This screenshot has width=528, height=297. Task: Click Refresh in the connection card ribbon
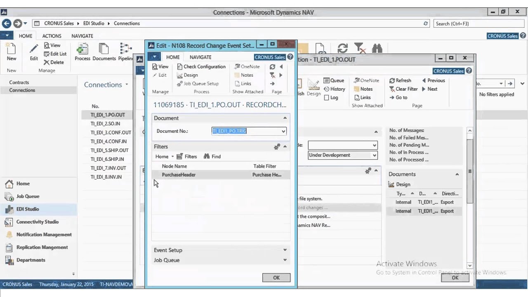coord(400,80)
